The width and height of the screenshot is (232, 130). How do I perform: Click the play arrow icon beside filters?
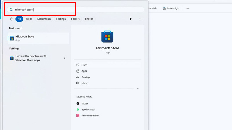(130, 19)
